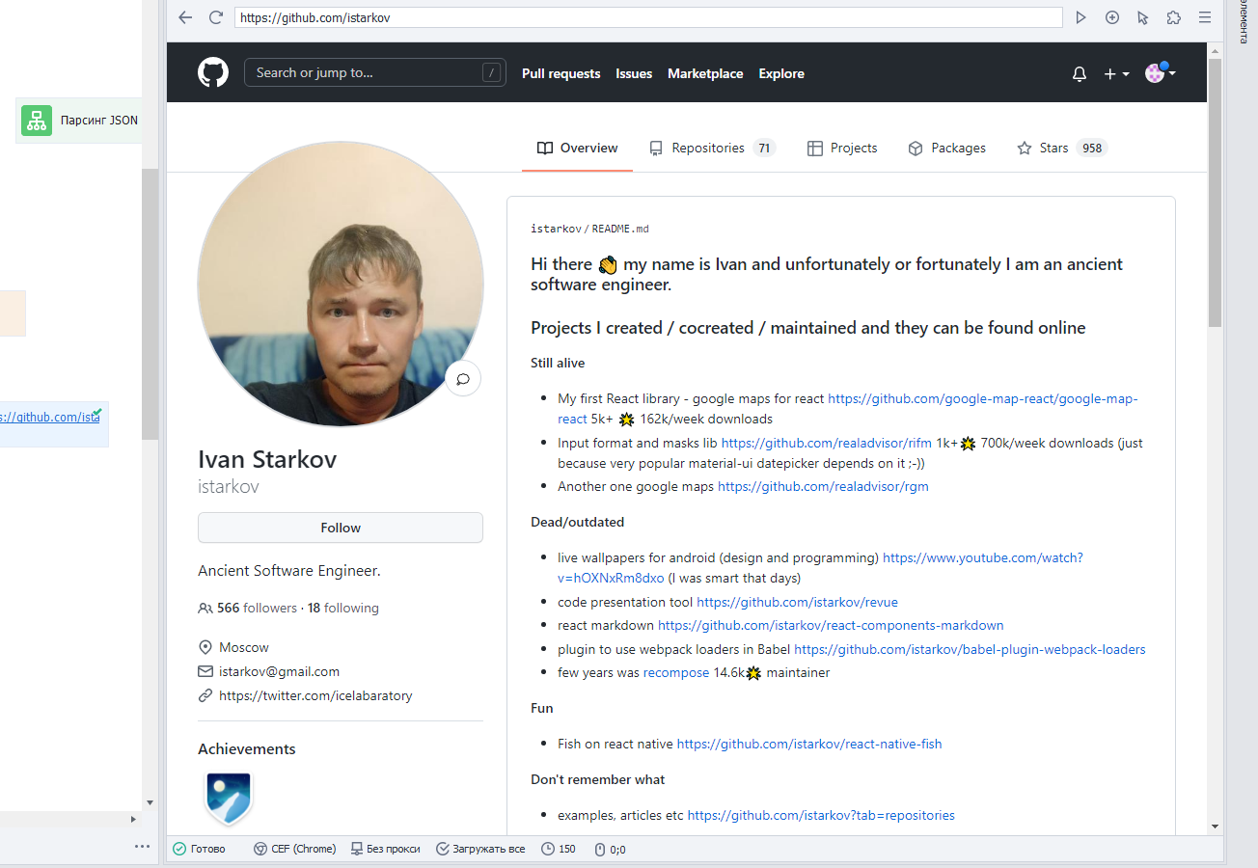1258x868 pixels.
Task: Click the Ivan Starkov profile photo
Action: click(341, 285)
